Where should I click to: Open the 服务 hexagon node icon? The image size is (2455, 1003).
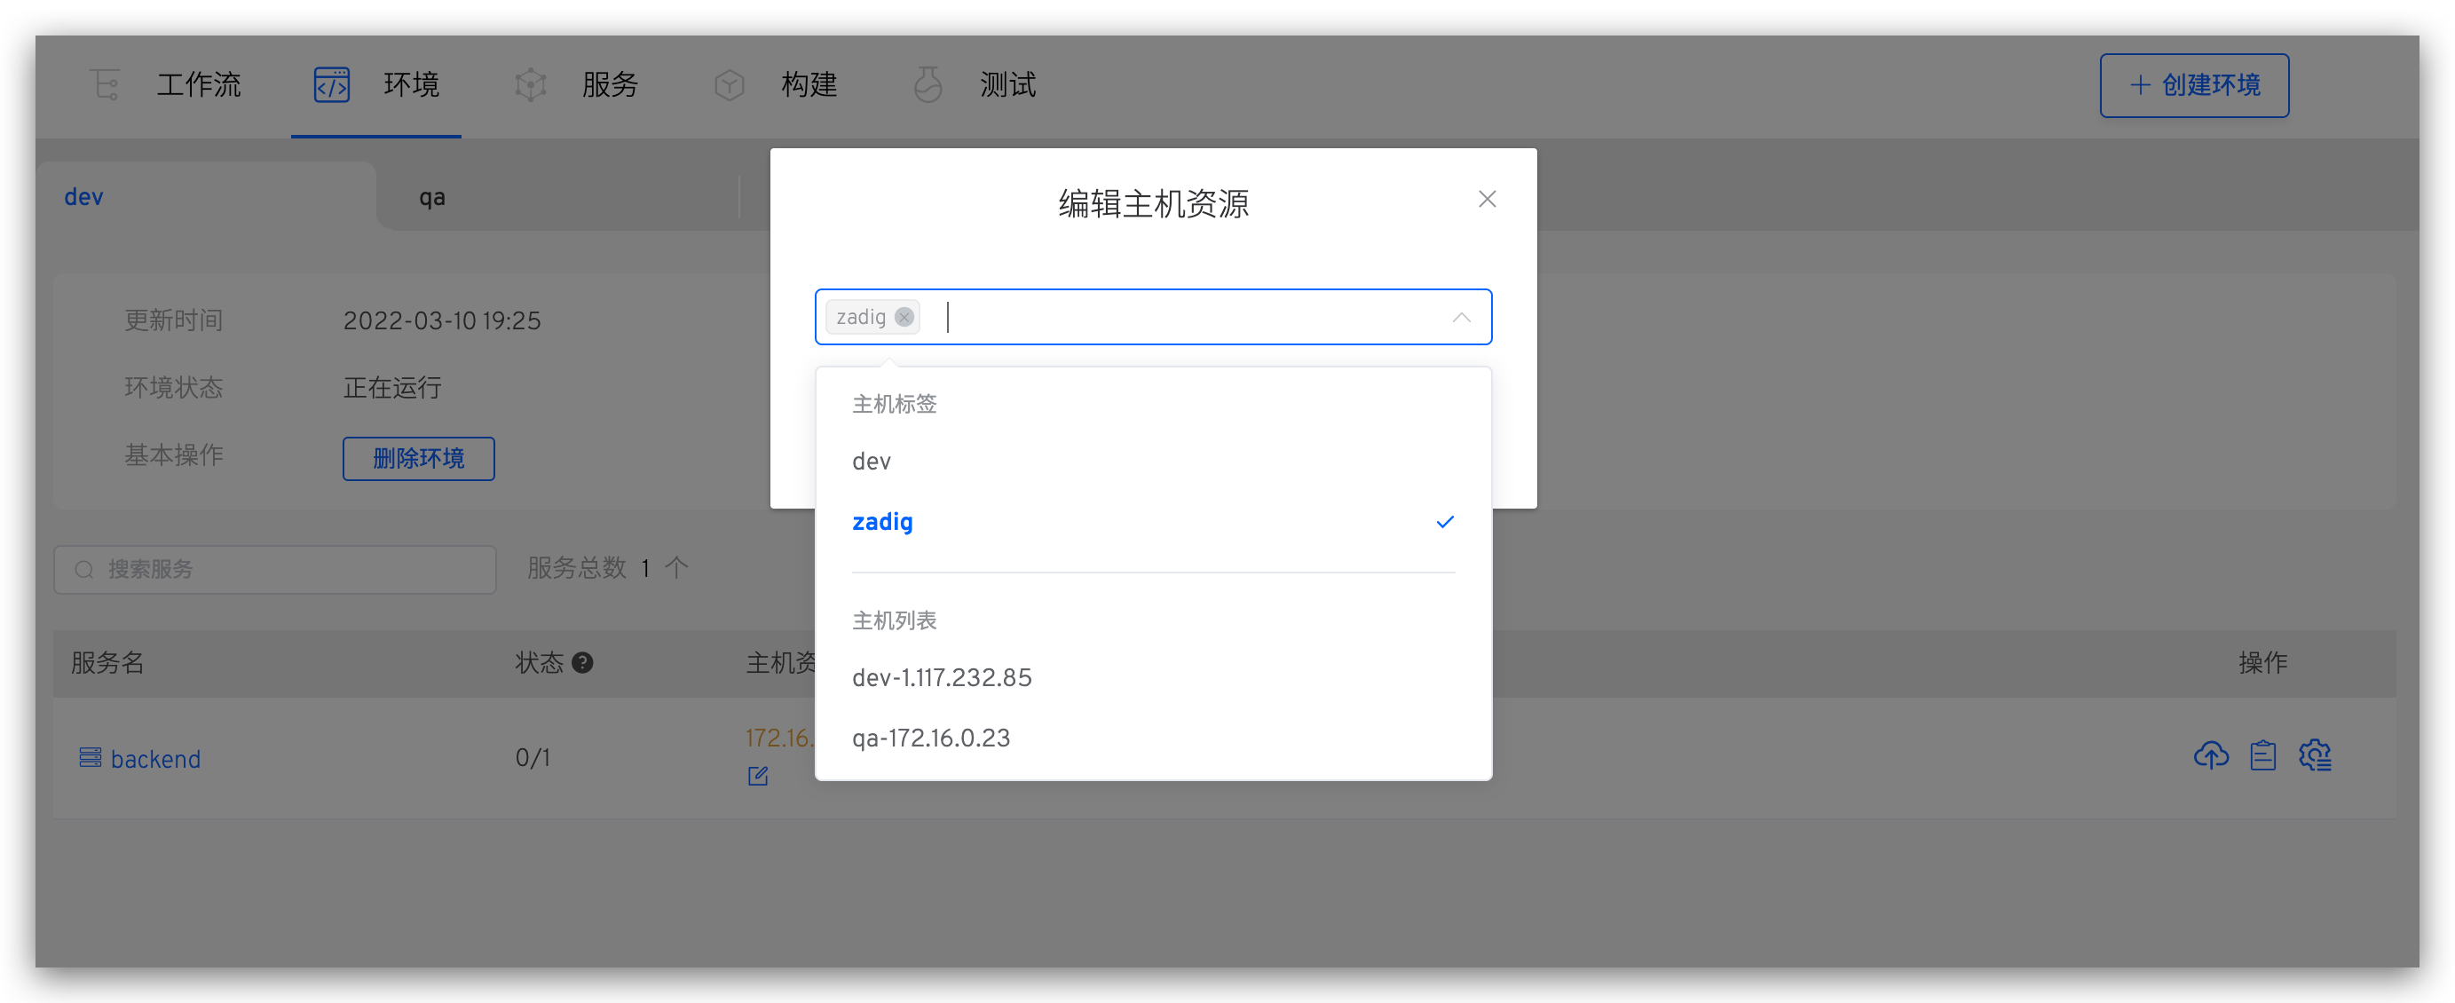pyautogui.click(x=531, y=85)
